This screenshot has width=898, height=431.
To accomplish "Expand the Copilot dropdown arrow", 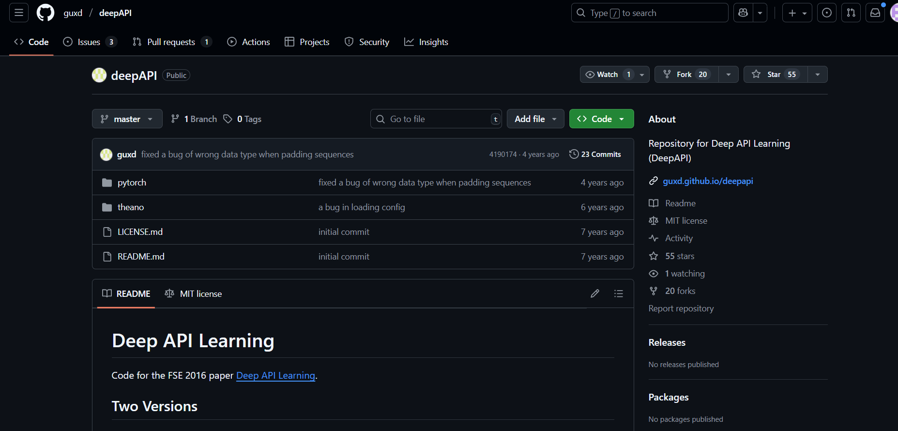I will coord(760,13).
